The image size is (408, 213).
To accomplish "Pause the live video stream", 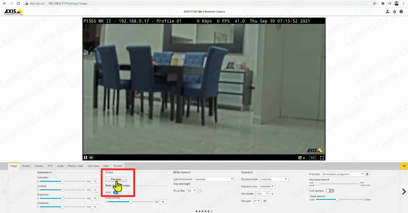I will (85, 158).
